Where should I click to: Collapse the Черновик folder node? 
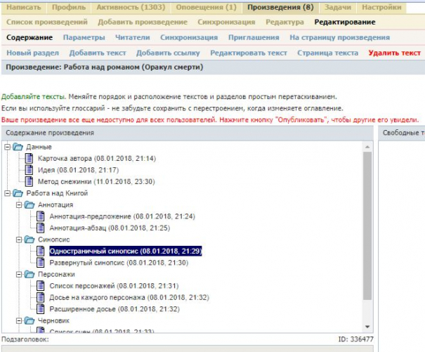click(19, 320)
